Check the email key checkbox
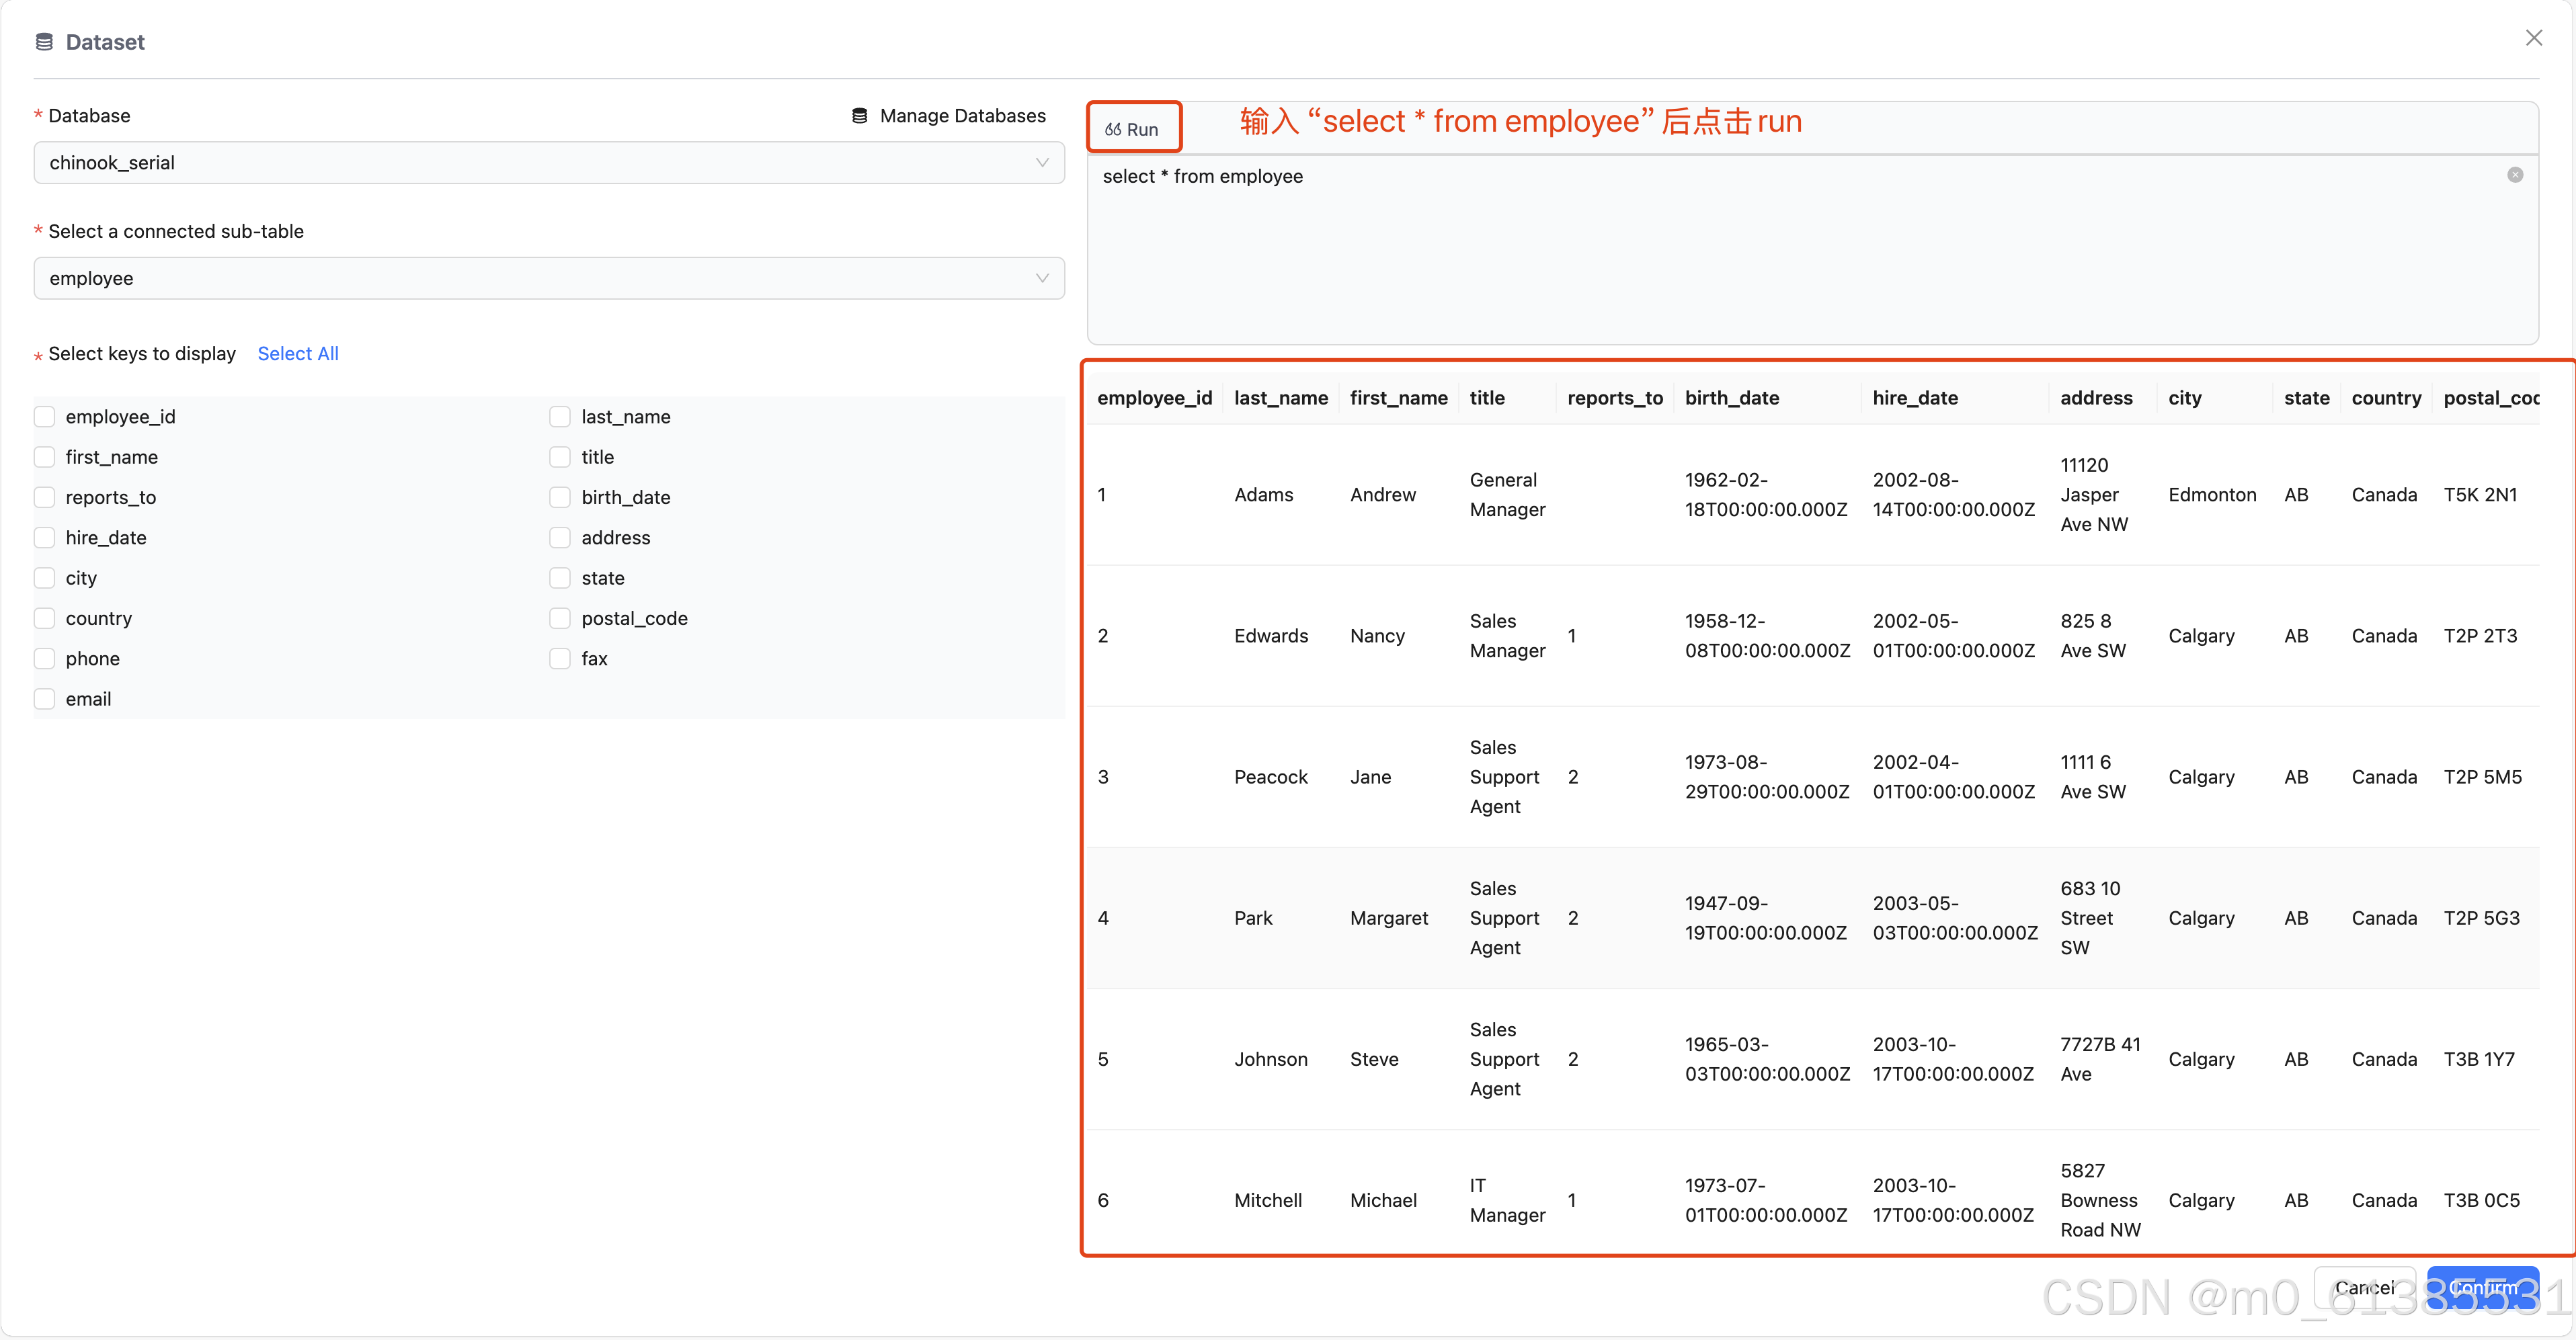The height and width of the screenshot is (1340, 2576). coord(45,699)
